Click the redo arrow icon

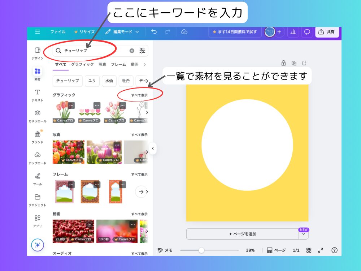[168, 32]
